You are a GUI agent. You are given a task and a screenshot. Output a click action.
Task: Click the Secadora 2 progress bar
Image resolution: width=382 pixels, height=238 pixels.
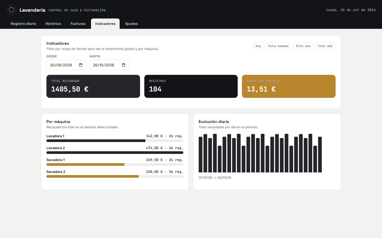[115, 176]
